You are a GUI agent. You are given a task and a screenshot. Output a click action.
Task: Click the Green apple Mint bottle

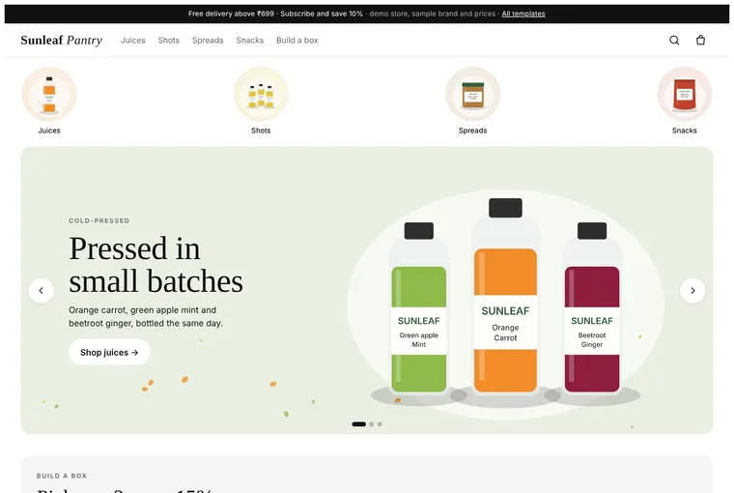pyautogui.click(x=419, y=308)
